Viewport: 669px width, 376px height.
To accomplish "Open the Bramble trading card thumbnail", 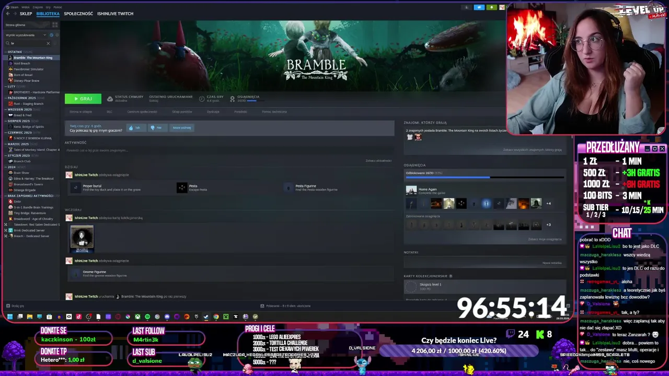I will pyautogui.click(x=82, y=239).
